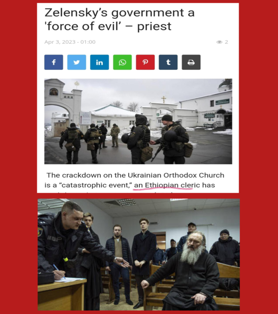Share the article on LinkedIn
Screen dimensions: 278x314
point(100,62)
